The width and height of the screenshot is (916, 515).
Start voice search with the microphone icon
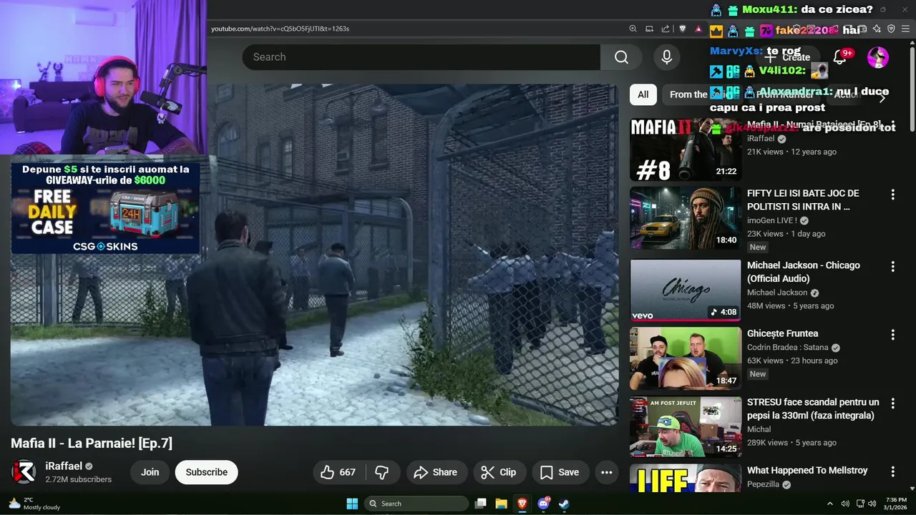tap(667, 57)
